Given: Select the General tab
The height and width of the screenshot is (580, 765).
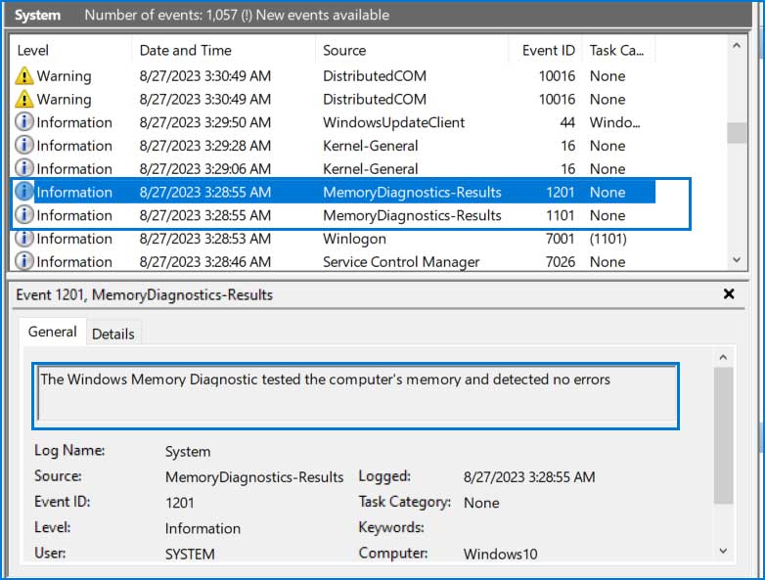Looking at the screenshot, I should point(52,332).
